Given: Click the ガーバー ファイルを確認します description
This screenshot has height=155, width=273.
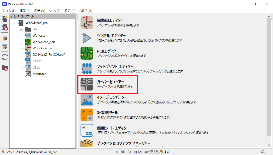Looking at the screenshot, I should pyautogui.click(x=115, y=87).
